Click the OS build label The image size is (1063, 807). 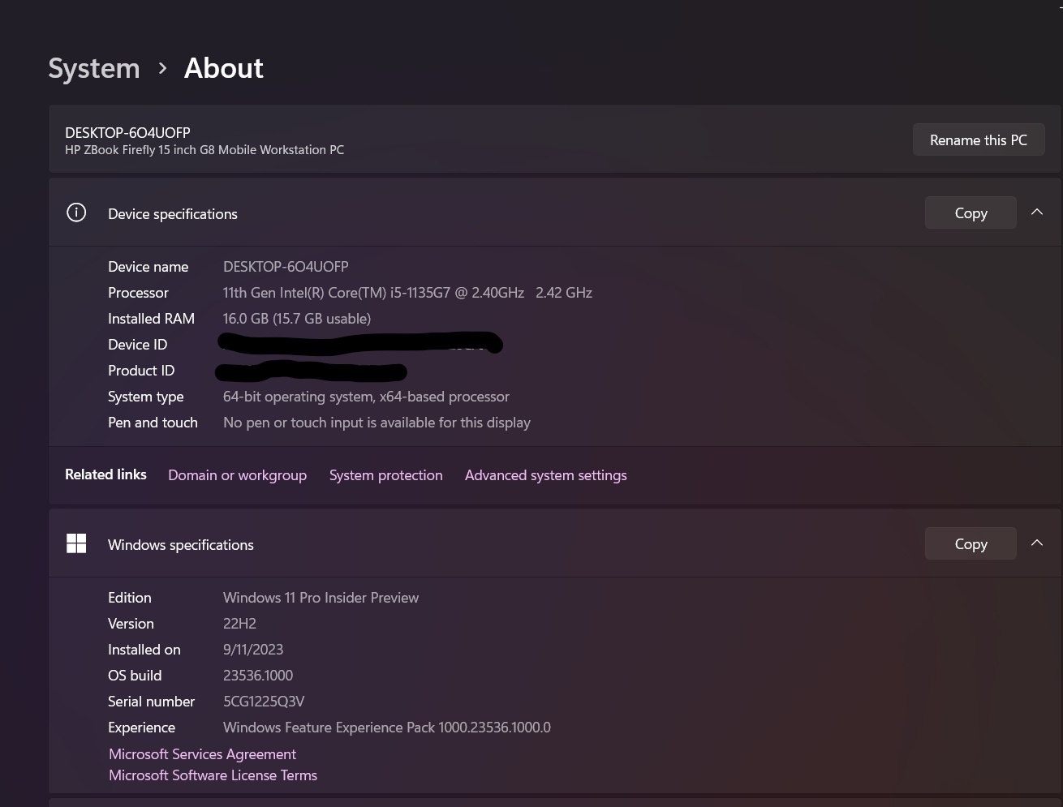tap(135, 676)
